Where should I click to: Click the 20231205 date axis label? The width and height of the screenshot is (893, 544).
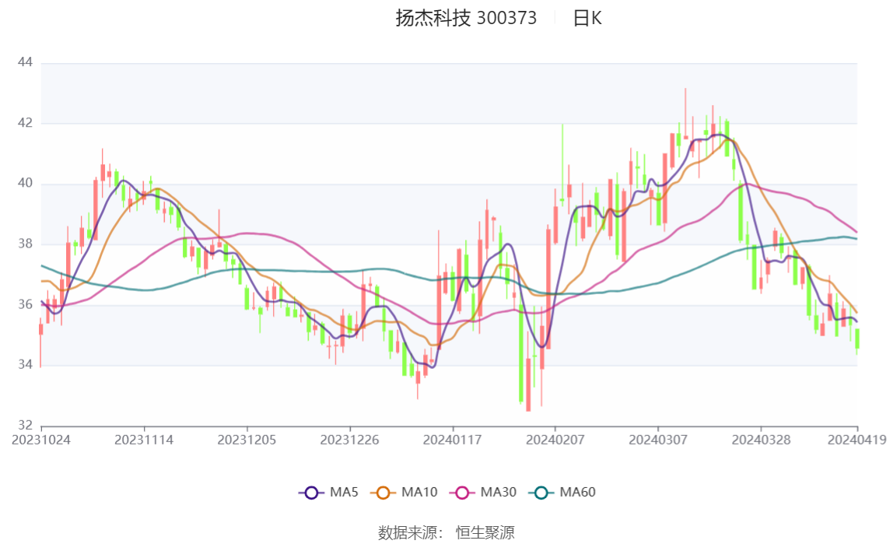point(247,440)
